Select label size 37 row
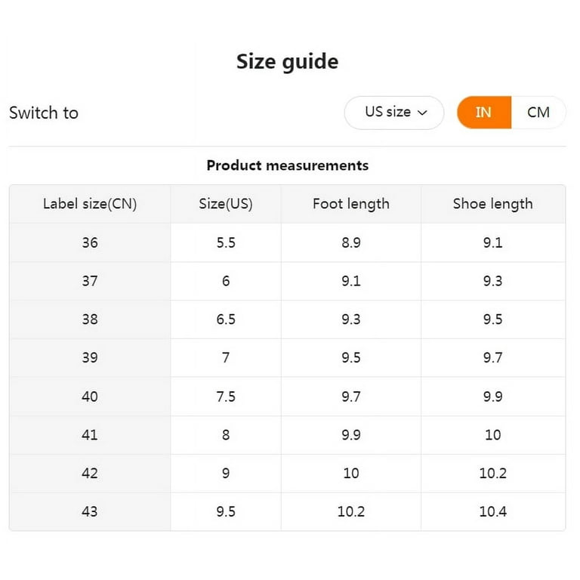The height and width of the screenshot is (580, 580). [288, 281]
